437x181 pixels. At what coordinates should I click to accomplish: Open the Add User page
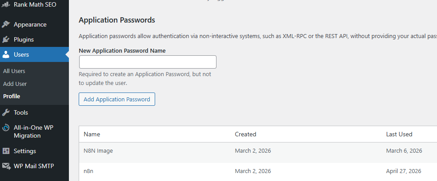coord(15,84)
